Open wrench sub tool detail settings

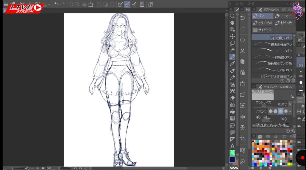[x=293, y=131]
